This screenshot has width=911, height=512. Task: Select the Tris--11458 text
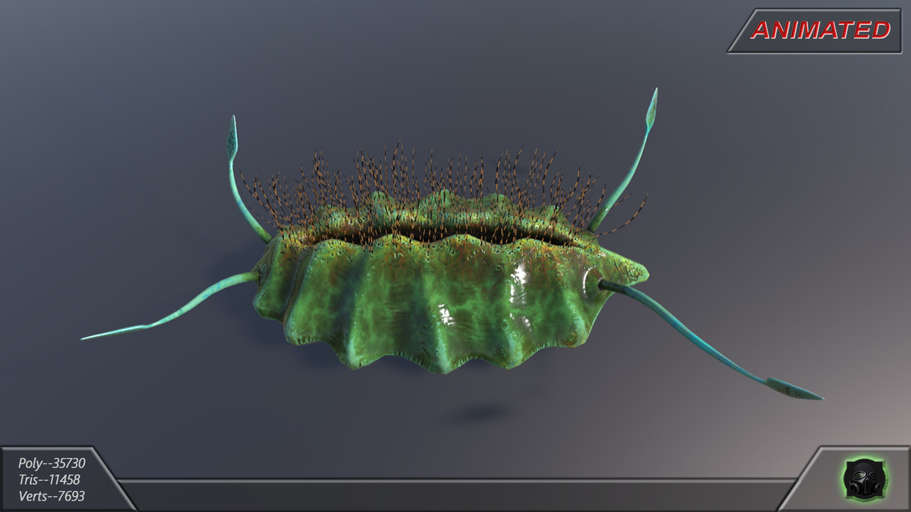coord(49,479)
